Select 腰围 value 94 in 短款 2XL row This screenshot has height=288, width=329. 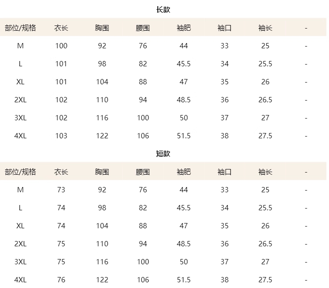[x=143, y=244]
